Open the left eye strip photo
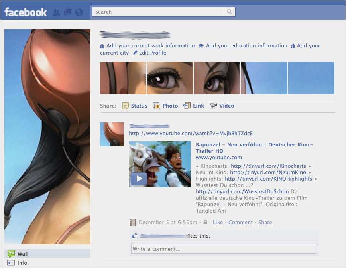 pos(170,78)
